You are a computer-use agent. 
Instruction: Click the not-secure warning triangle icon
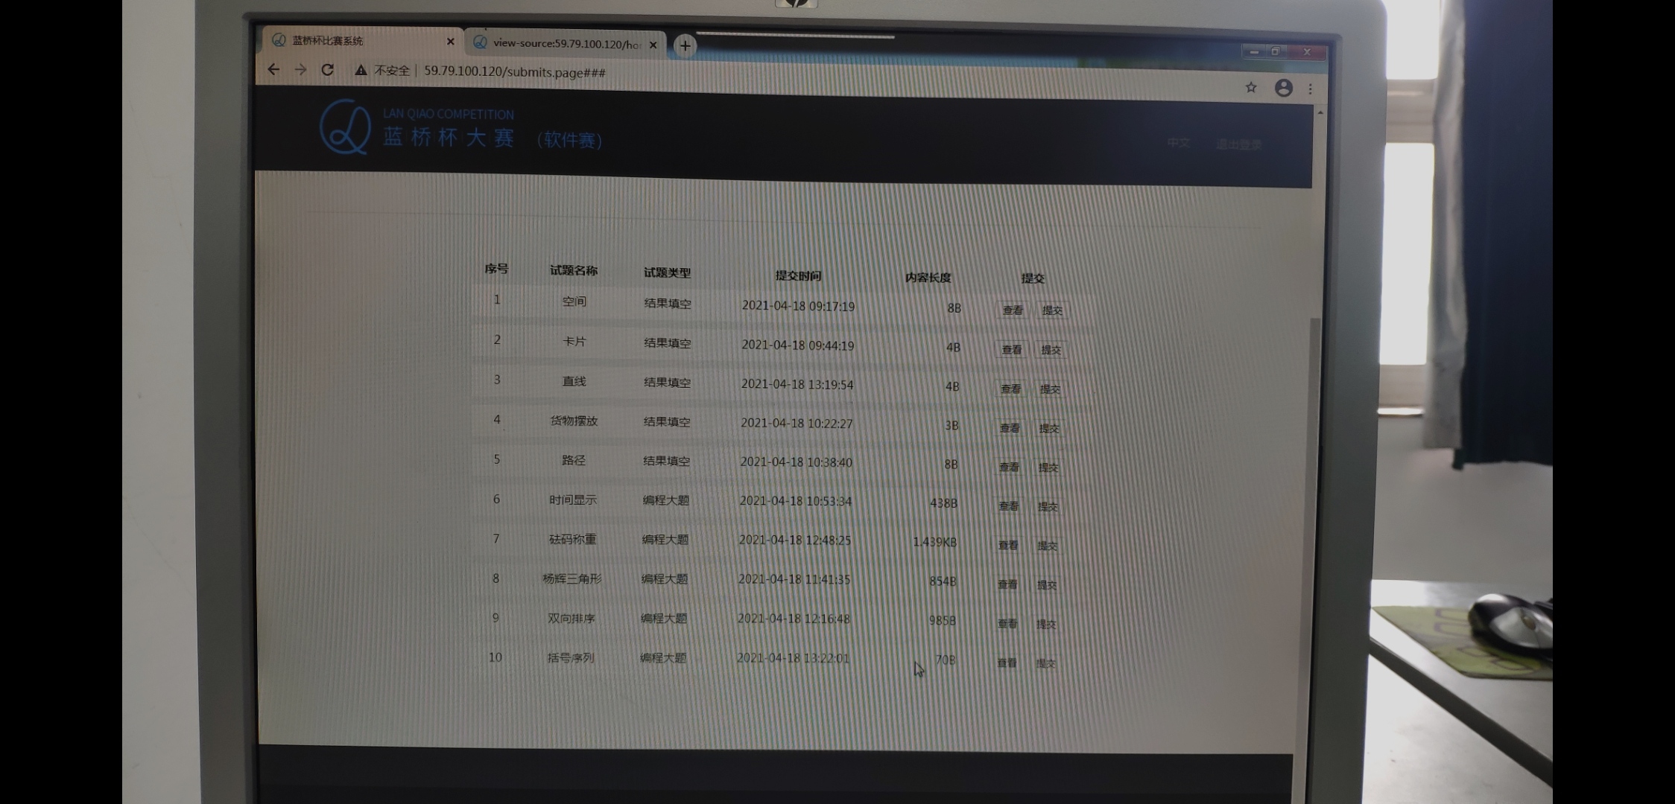click(361, 70)
